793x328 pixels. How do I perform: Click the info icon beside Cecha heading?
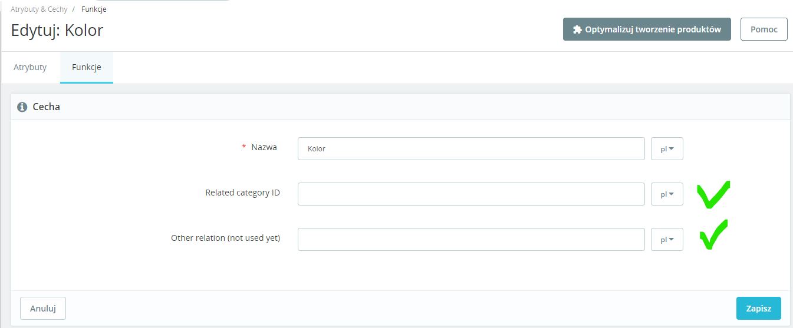(22, 107)
